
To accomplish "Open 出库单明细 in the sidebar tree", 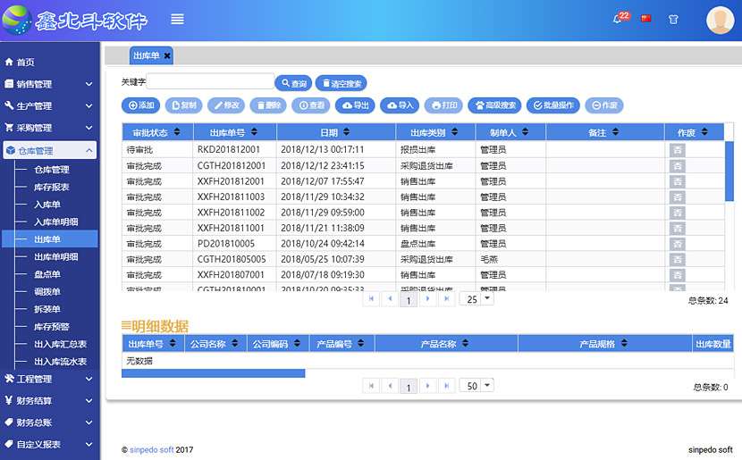I will pyautogui.click(x=55, y=257).
